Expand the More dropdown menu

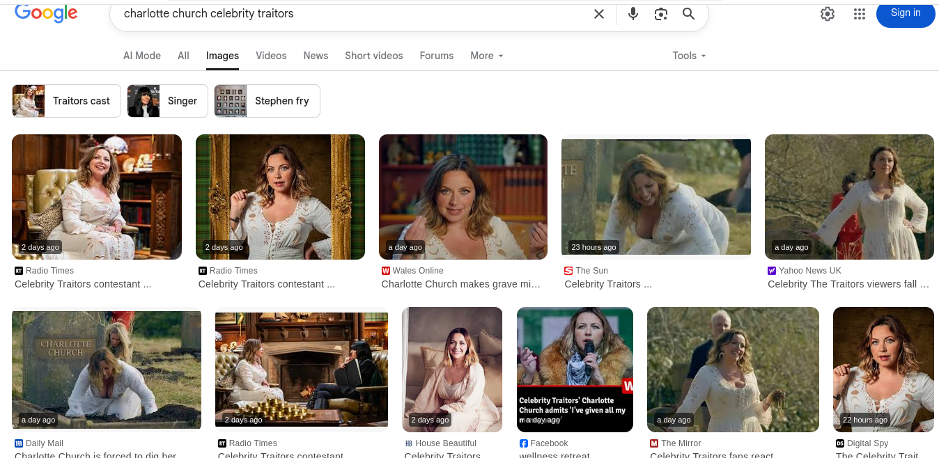pyautogui.click(x=486, y=56)
